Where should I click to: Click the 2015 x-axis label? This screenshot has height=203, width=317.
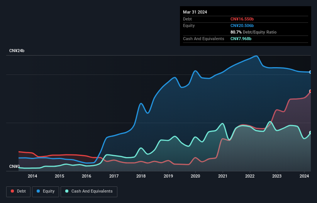coord(59,176)
